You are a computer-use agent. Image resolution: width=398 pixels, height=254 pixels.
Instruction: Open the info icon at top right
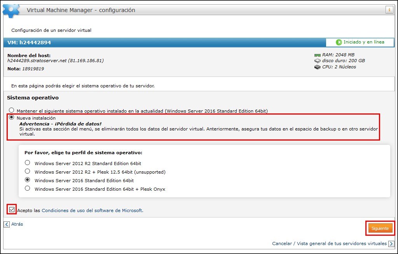(x=390, y=10)
